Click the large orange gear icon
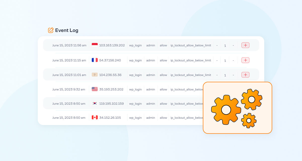The width and height of the screenshot is (302, 161). (226, 110)
